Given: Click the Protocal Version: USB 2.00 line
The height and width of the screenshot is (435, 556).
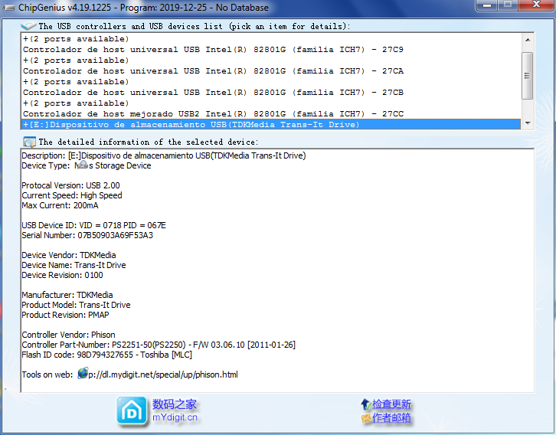Looking at the screenshot, I should (x=70, y=185).
